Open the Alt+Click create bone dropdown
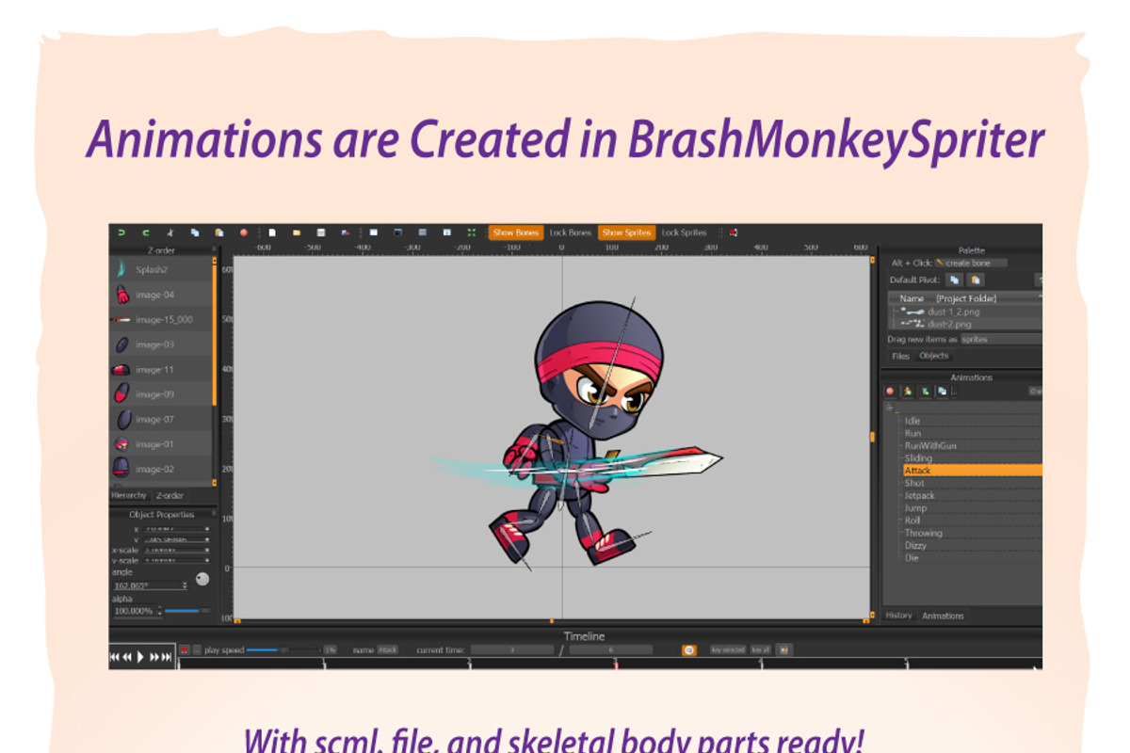This screenshot has width=1130, height=753. tap(971, 263)
